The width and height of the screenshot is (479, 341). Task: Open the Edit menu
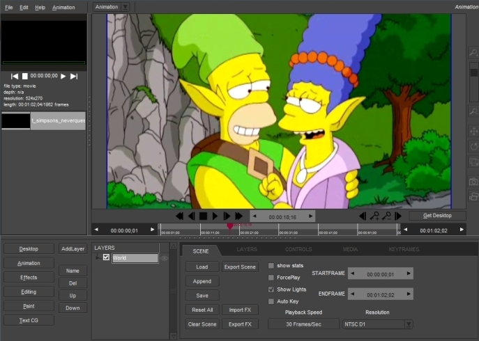(x=24, y=7)
